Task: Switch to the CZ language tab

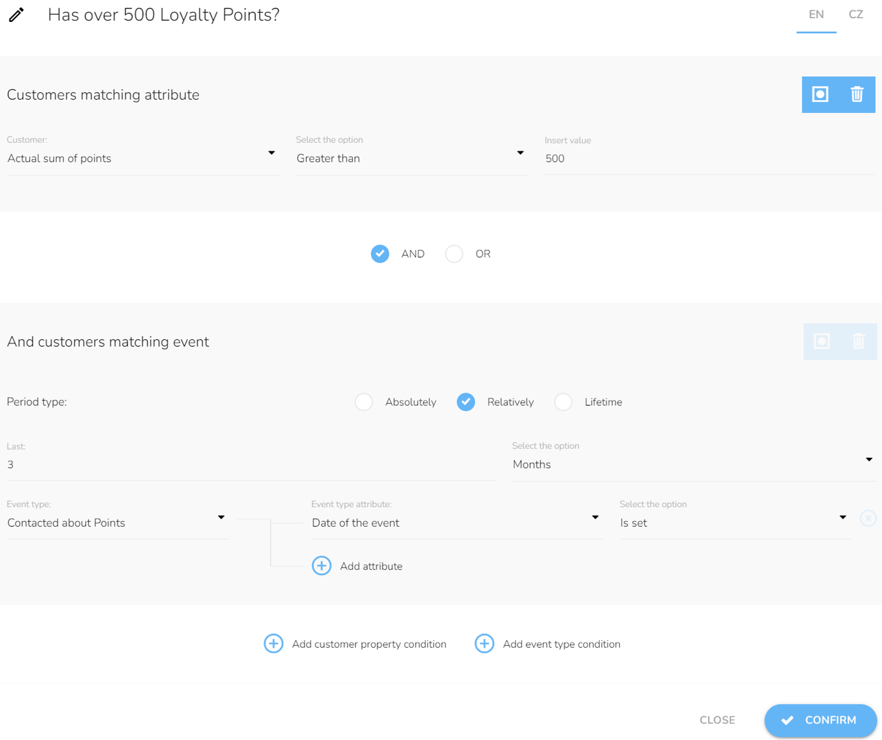Action: [x=856, y=15]
